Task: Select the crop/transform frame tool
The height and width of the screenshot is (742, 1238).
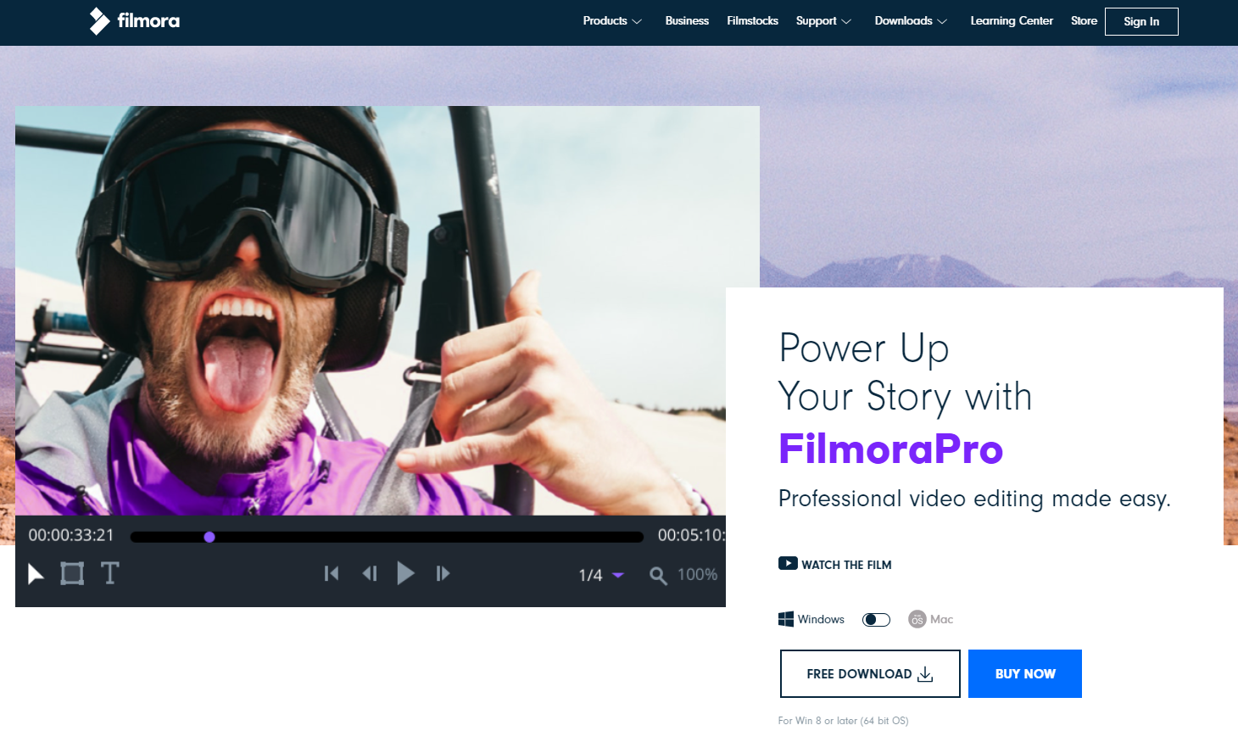Action: 72,574
